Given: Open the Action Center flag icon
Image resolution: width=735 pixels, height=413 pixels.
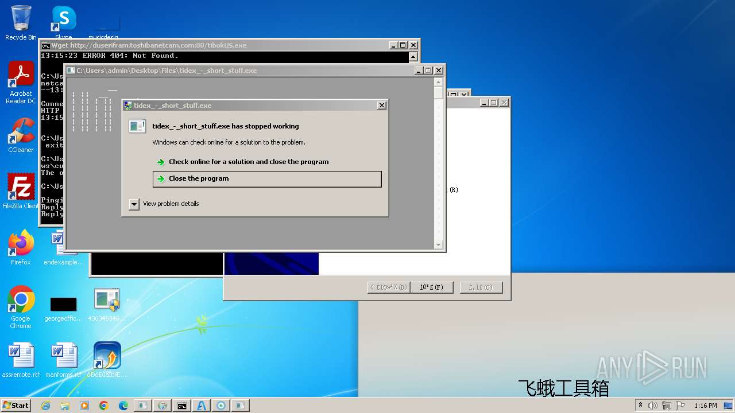Looking at the screenshot, I should (680, 406).
